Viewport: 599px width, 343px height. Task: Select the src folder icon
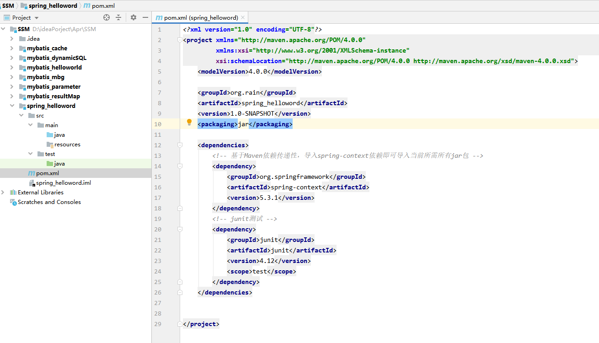click(x=32, y=116)
